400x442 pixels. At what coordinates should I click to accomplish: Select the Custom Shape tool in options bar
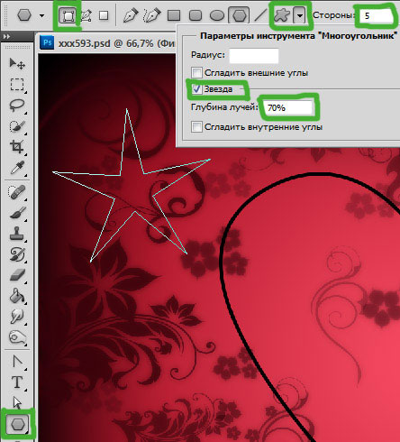(282, 15)
